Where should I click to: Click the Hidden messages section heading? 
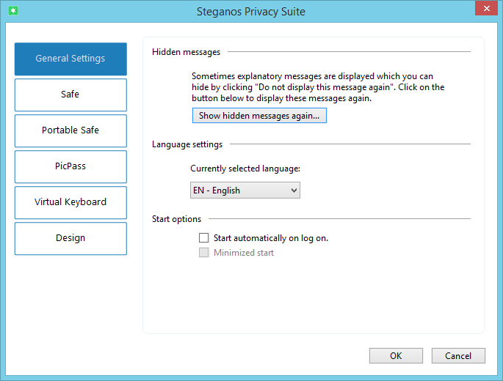coord(186,52)
